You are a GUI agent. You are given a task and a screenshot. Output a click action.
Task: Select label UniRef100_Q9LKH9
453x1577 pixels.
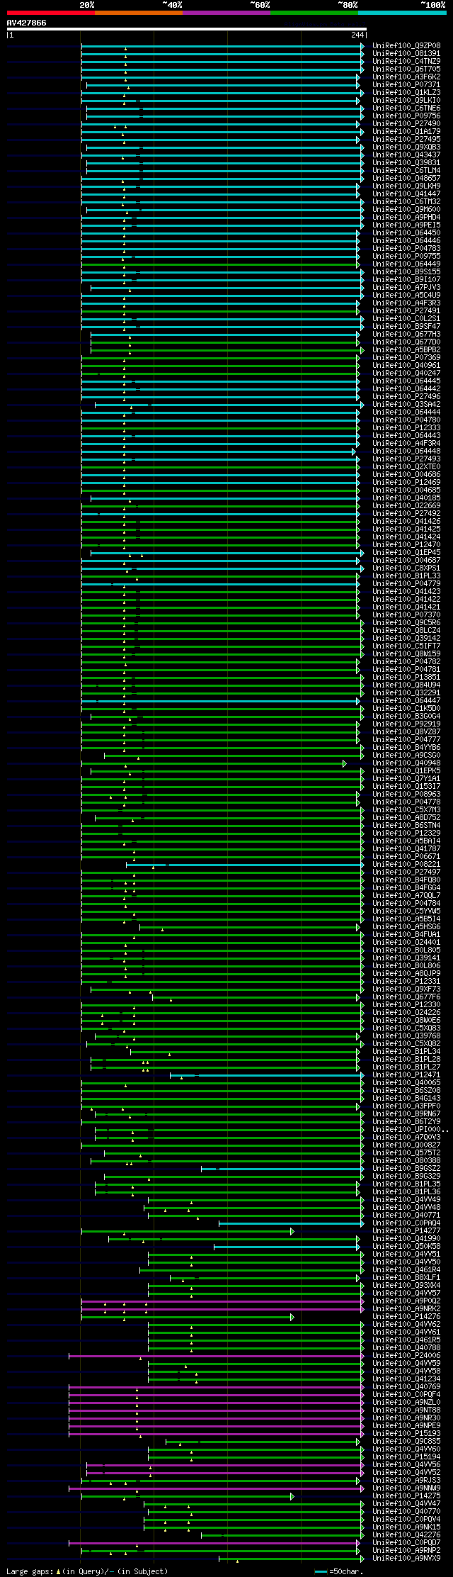tap(406, 186)
